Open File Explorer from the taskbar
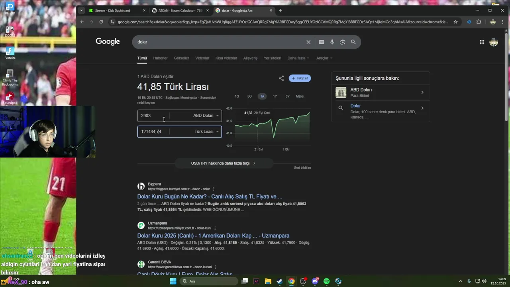This screenshot has height=287, width=510. [268, 281]
